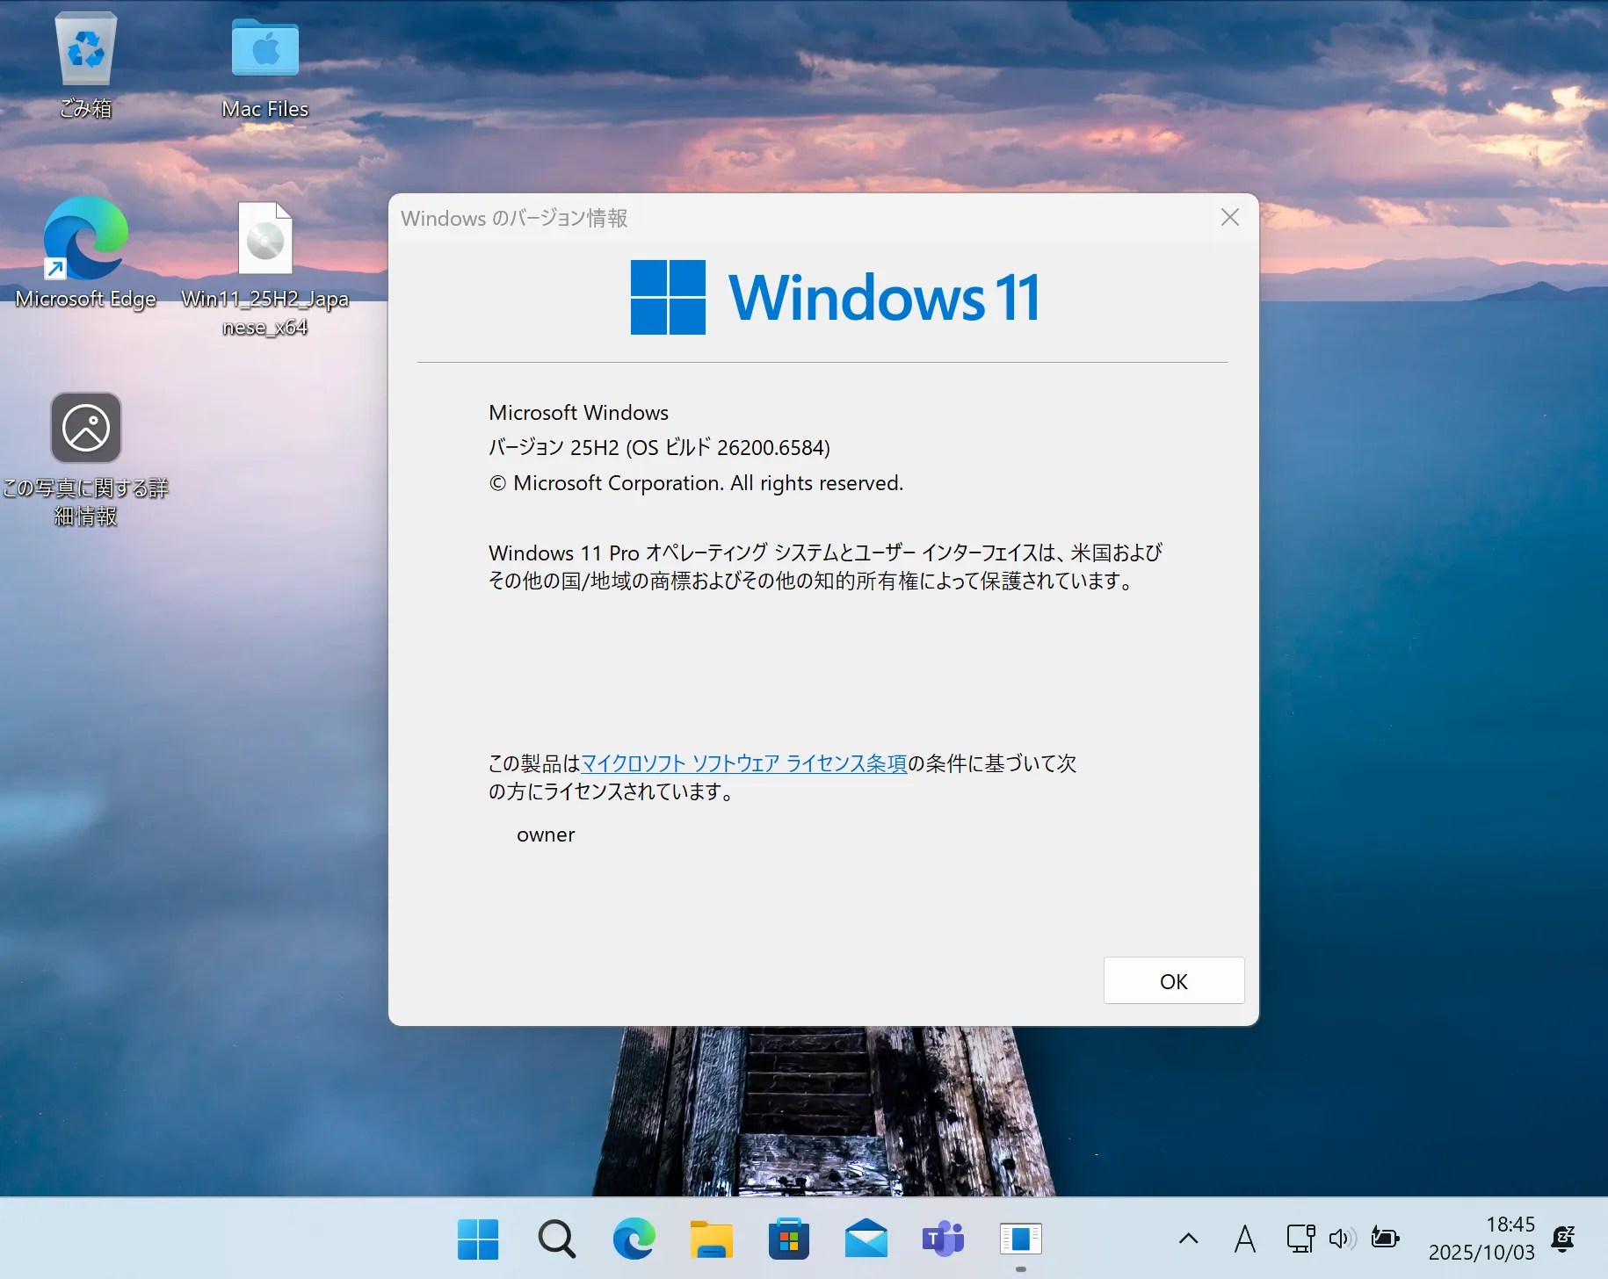Open the volume speaker tray icon
1608x1279 pixels.
[1342, 1239]
